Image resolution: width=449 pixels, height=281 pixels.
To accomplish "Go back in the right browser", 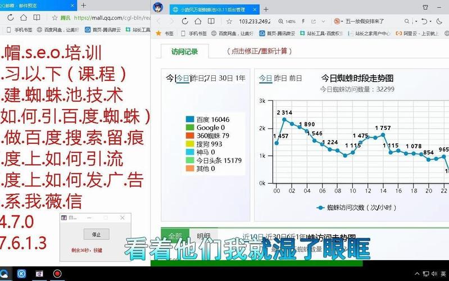I will (x=158, y=21).
